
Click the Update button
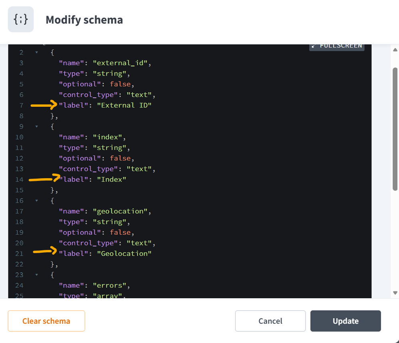(345, 321)
